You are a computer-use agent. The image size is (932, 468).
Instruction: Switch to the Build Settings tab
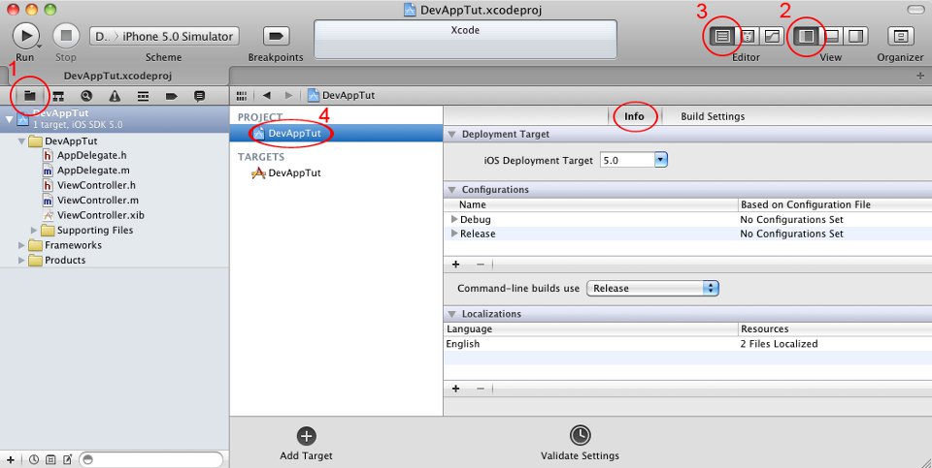pyautogui.click(x=713, y=116)
